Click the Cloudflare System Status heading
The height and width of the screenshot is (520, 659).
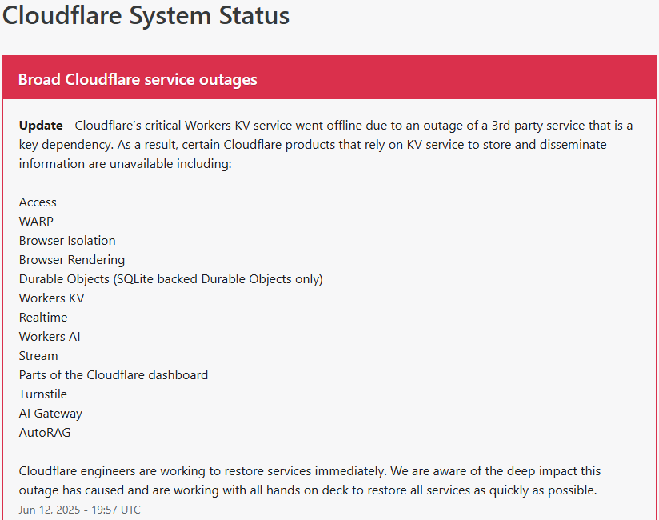click(146, 15)
